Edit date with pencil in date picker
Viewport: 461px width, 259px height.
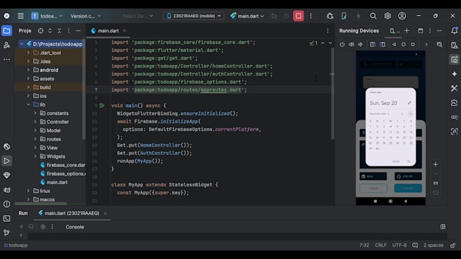tap(409, 103)
